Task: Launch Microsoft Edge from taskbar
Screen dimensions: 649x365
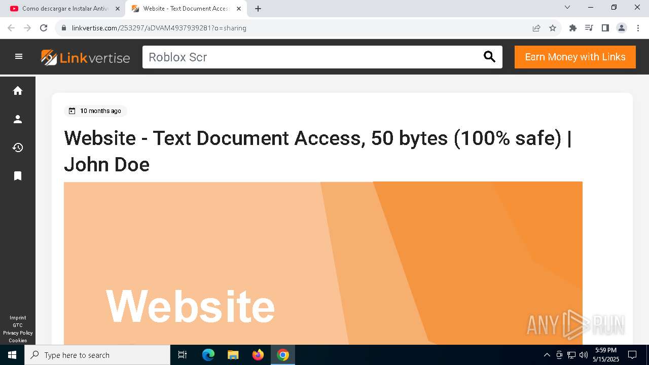Action: [208, 355]
